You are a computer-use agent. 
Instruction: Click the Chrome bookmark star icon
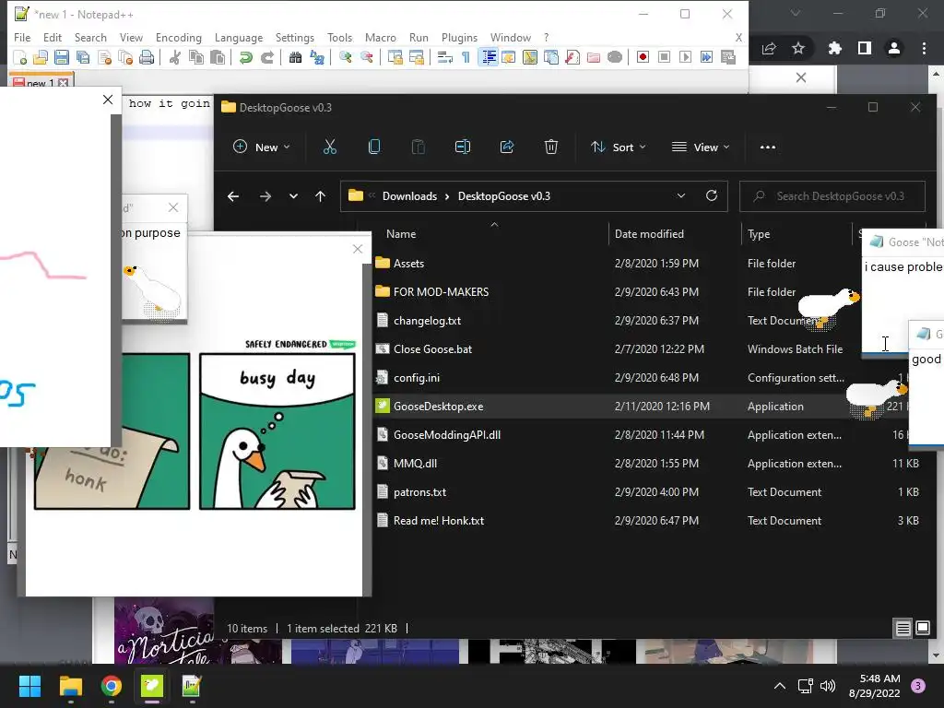(798, 48)
